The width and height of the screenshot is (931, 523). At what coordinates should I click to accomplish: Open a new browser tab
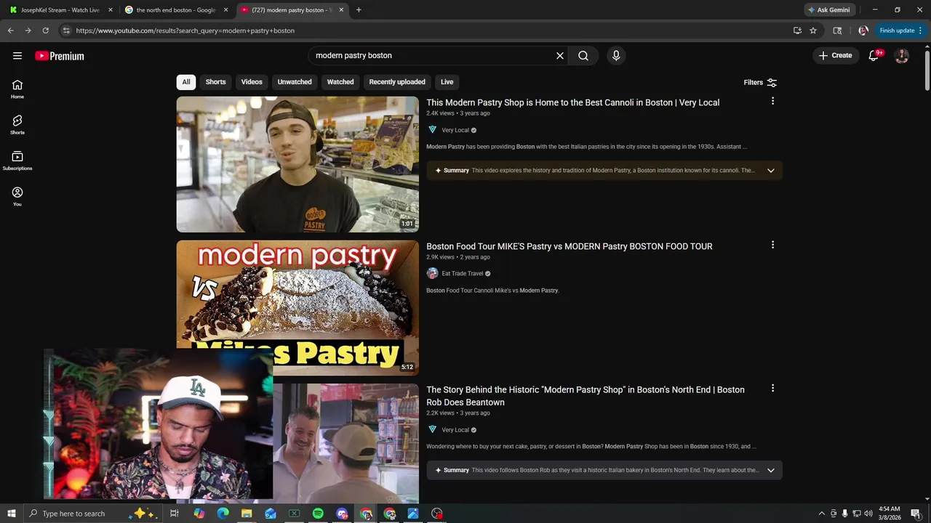click(x=359, y=10)
